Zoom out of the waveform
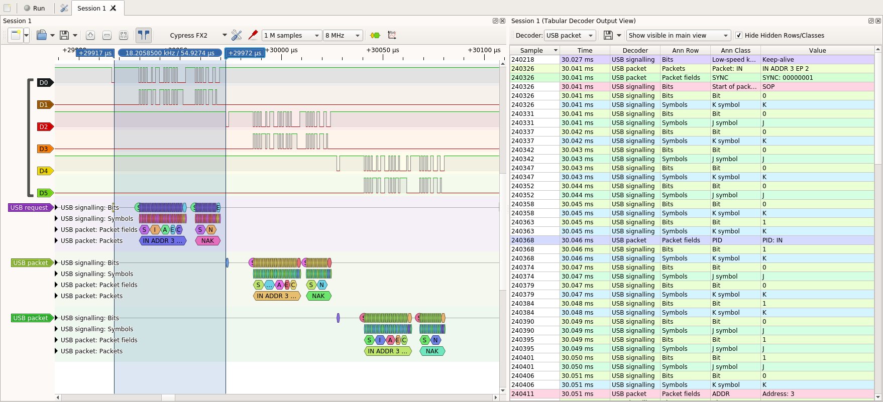The image size is (883, 402). point(107,35)
